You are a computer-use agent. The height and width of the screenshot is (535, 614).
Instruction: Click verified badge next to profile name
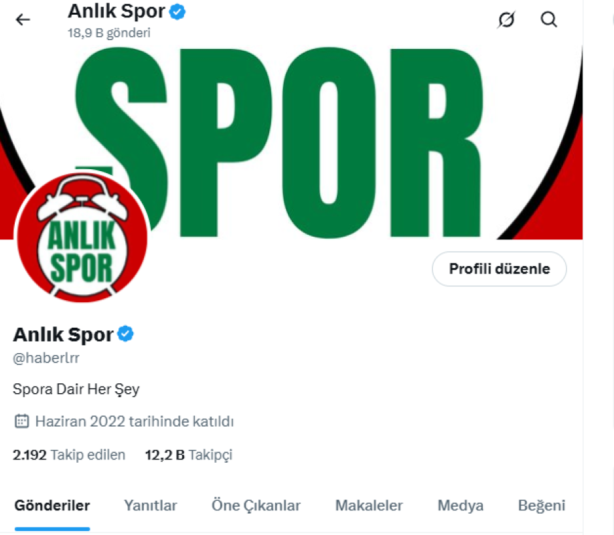126,334
